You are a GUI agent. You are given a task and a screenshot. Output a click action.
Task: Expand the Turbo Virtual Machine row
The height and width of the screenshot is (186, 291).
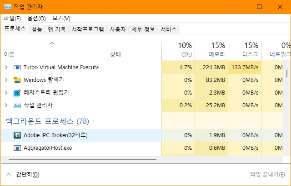(6, 67)
